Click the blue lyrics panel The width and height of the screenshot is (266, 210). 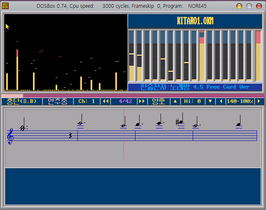click(133, 186)
